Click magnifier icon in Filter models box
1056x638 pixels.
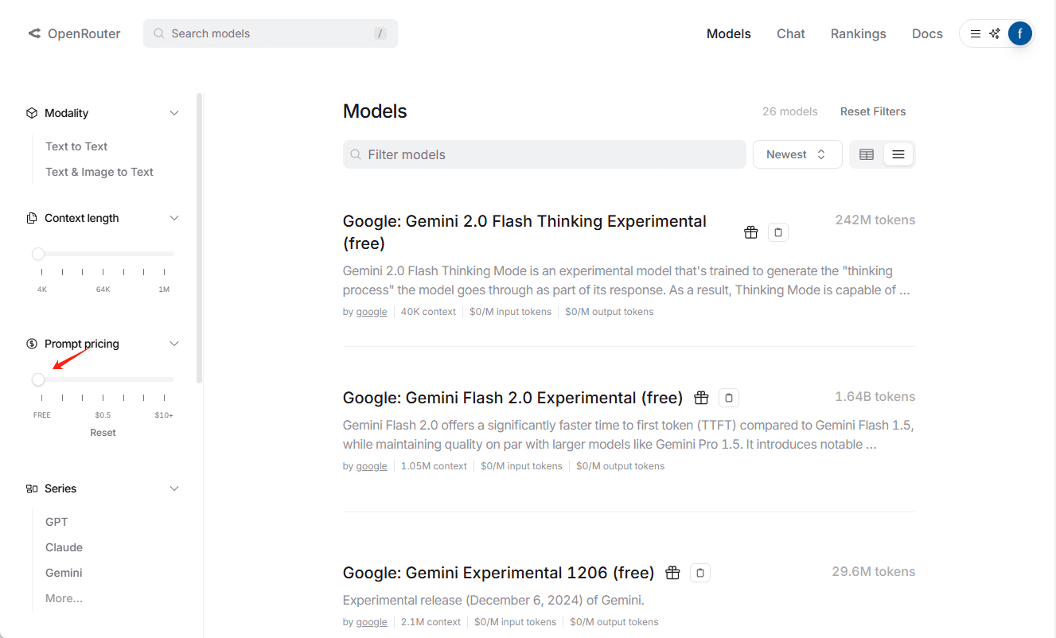(356, 154)
